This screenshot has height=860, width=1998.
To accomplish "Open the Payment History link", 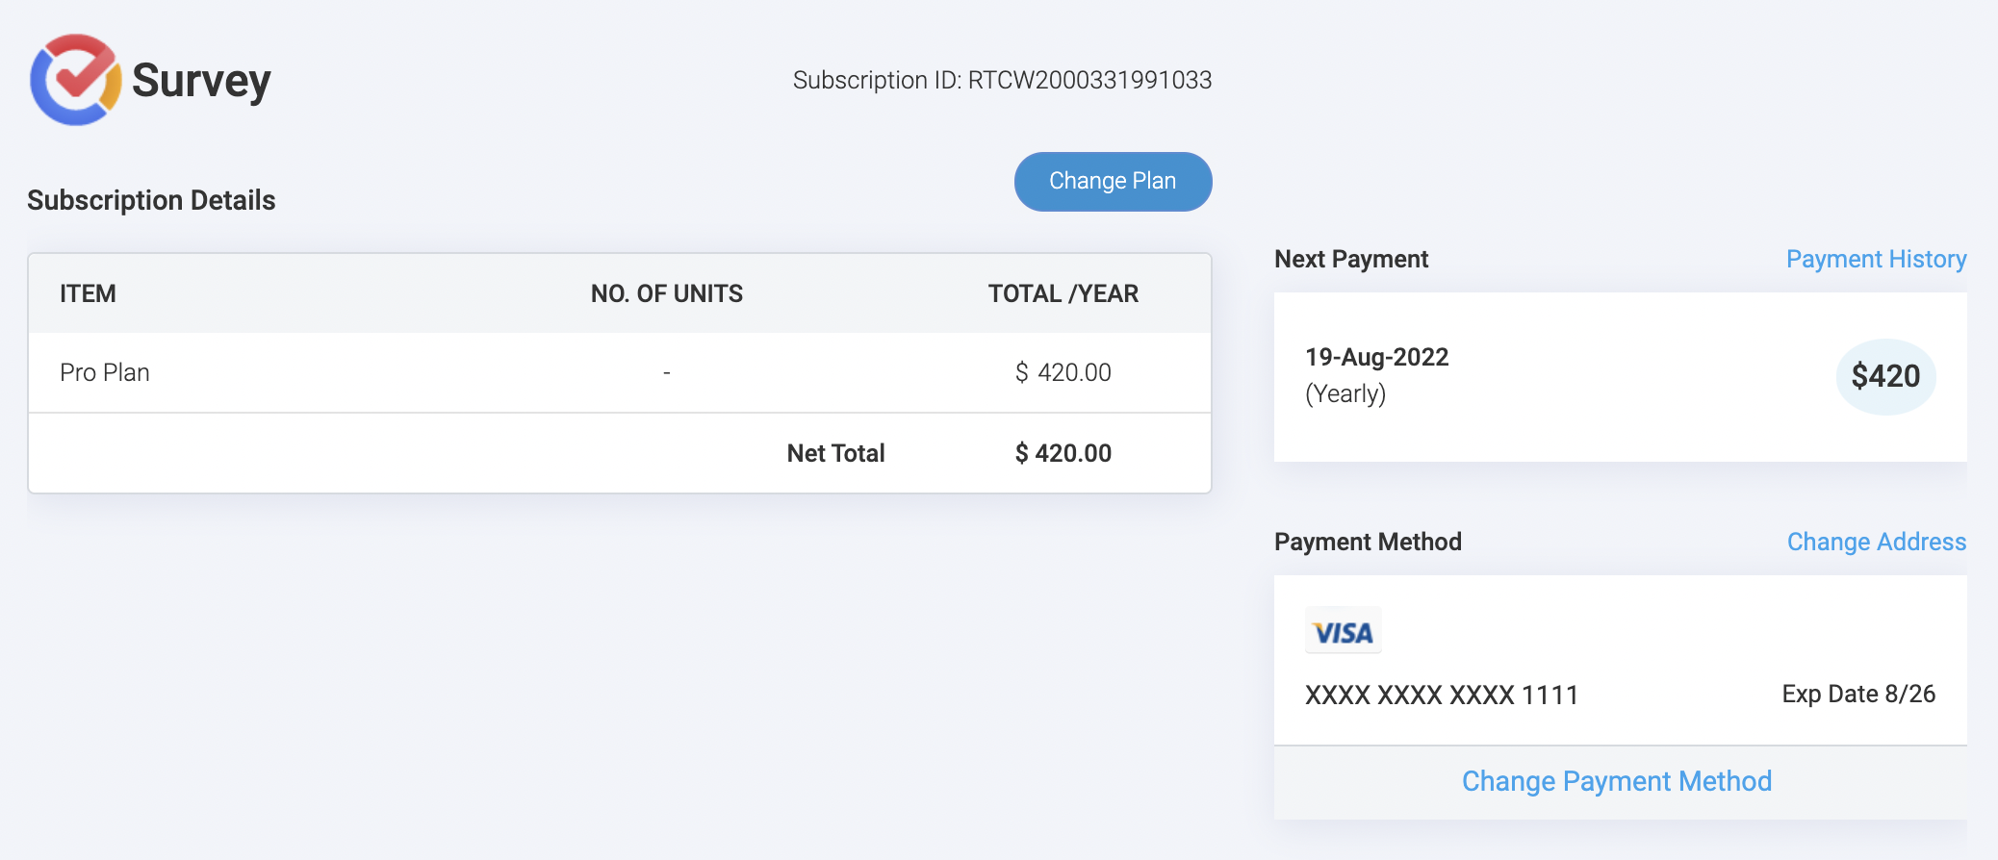I will (x=1876, y=259).
